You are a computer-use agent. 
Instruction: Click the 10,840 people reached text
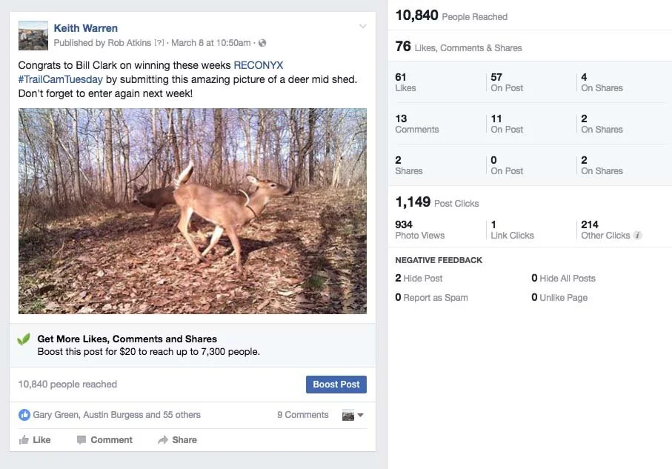coord(67,384)
